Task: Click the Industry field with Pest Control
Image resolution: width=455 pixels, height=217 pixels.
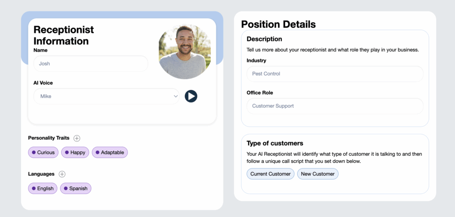Action: point(335,74)
